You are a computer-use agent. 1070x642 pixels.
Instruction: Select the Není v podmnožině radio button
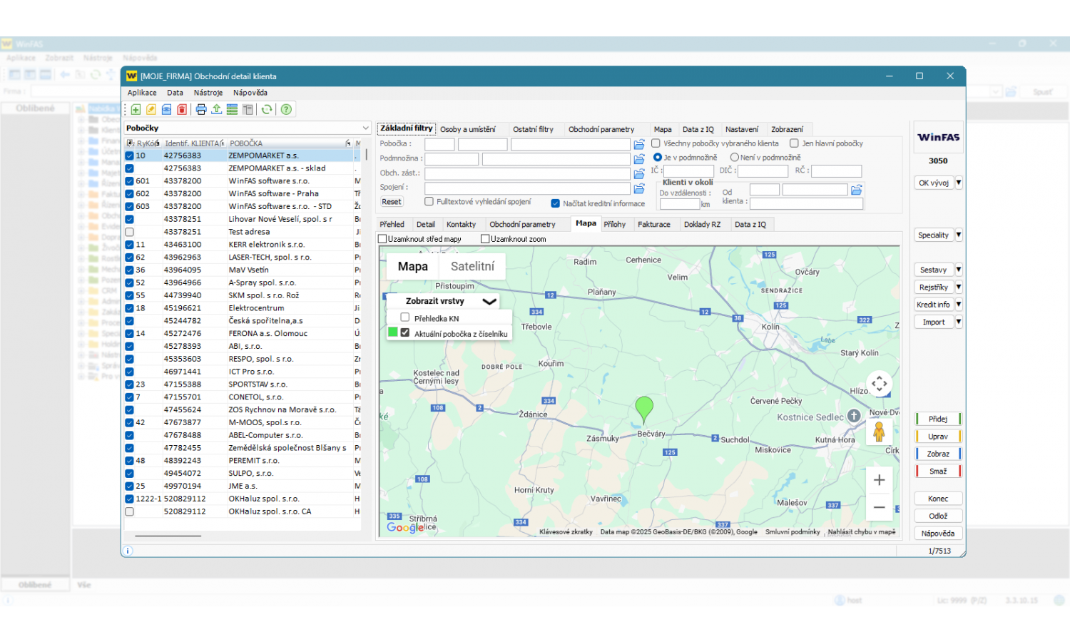(x=734, y=157)
